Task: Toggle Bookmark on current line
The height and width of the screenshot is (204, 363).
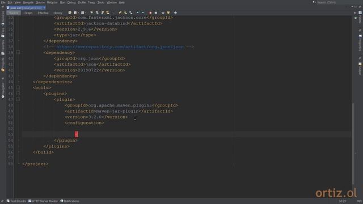Action: click(131, 12)
